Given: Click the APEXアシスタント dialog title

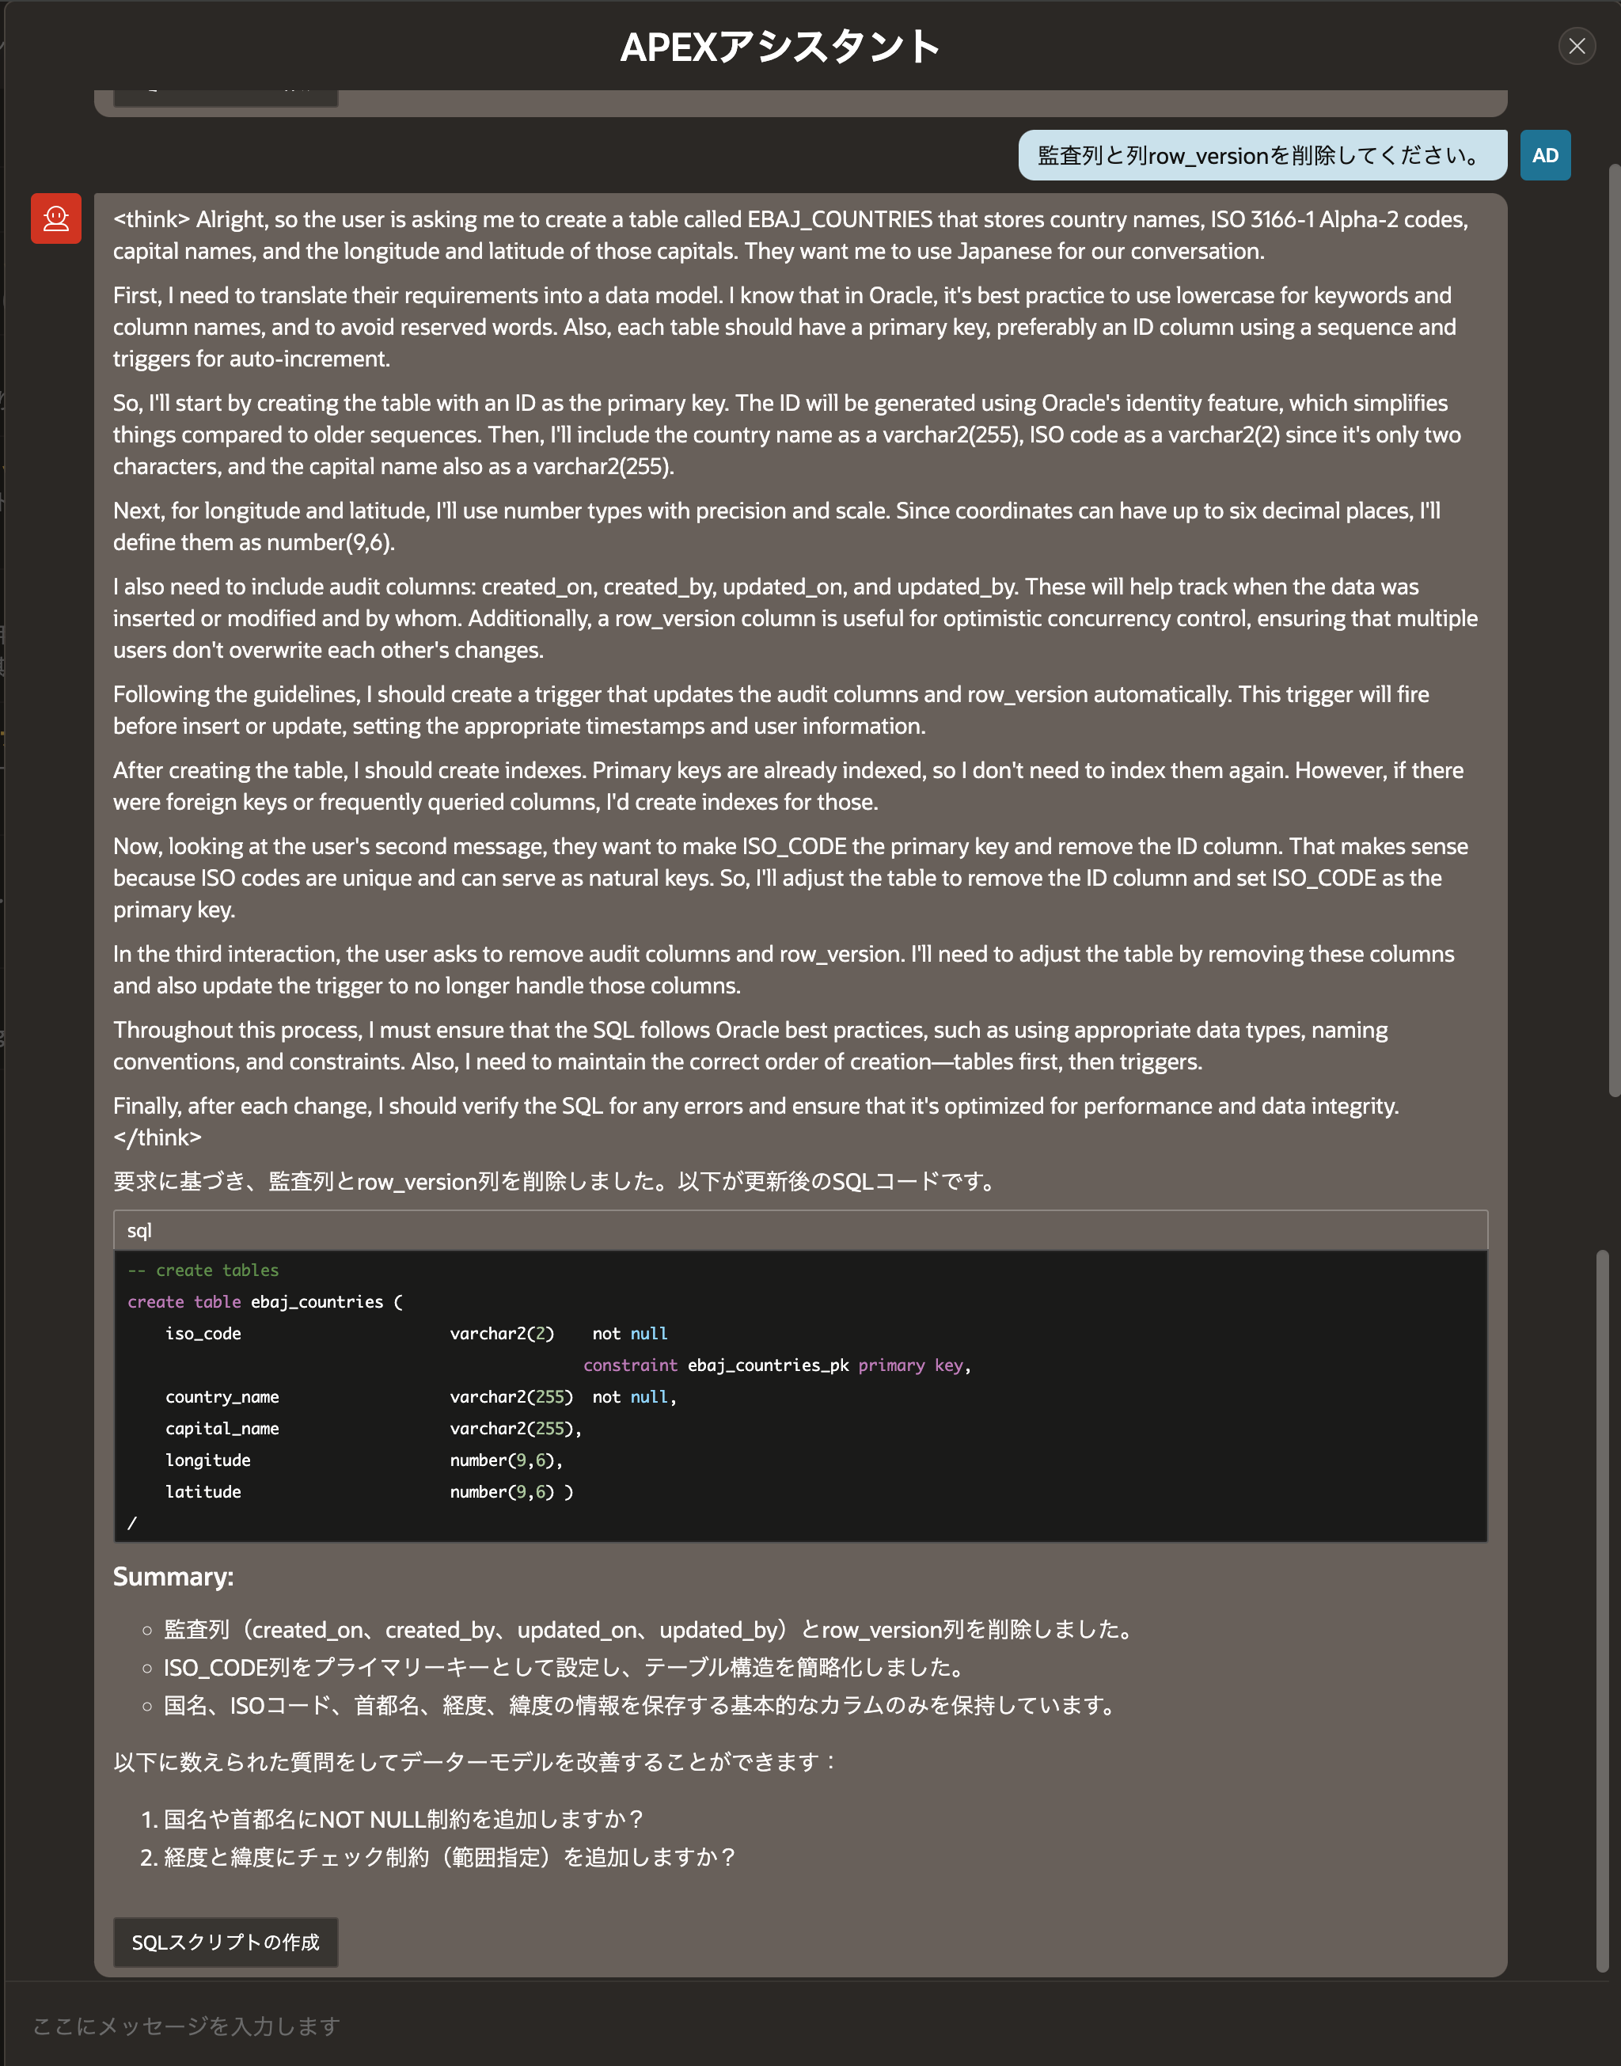Looking at the screenshot, I should tap(780, 47).
